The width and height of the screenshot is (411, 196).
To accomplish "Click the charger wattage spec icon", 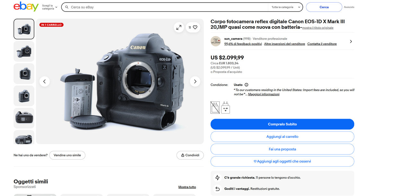I will click(225, 107).
